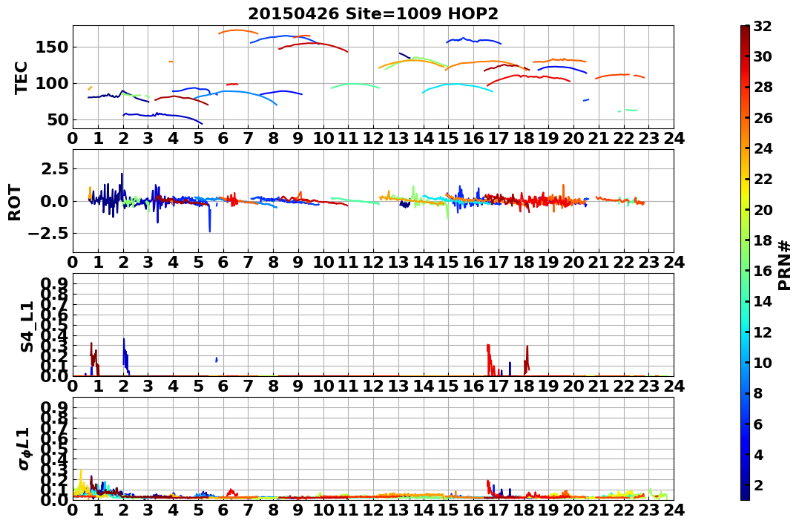Viewport: 799px width, 526px height.
Task: Click the blue ROT downward spike near hour 5.5
Action: (209, 219)
